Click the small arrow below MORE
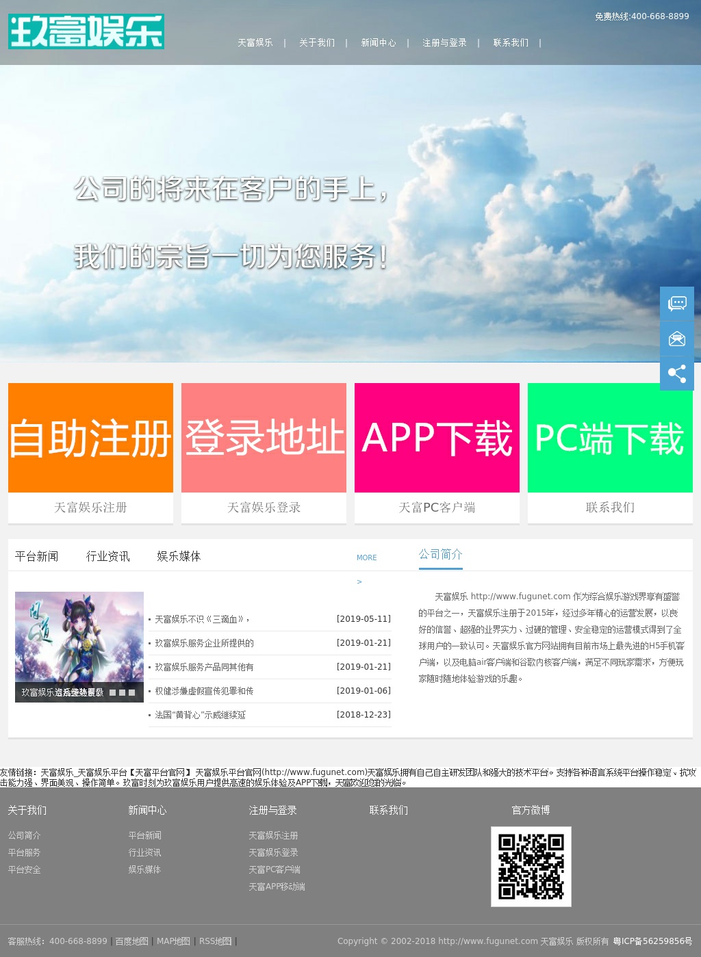The width and height of the screenshot is (701, 957). click(x=359, y=581)
